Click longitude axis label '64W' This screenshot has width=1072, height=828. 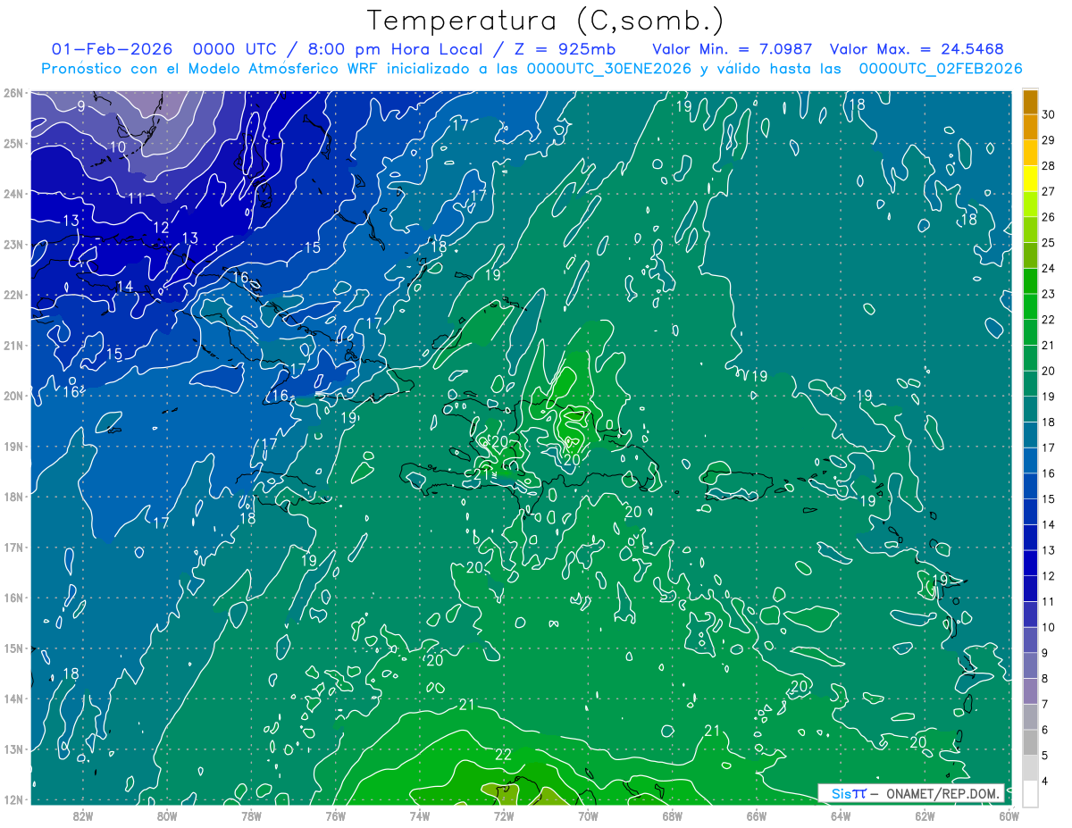(x=841, y=815)
